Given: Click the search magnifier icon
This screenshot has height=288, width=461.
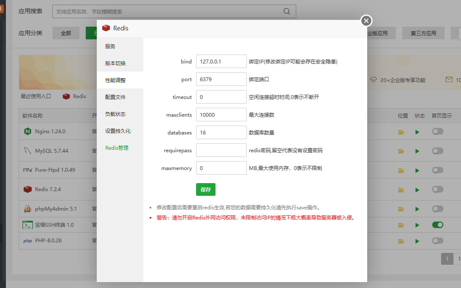Looking at the screenshot, I should click(x=286, y=11).
